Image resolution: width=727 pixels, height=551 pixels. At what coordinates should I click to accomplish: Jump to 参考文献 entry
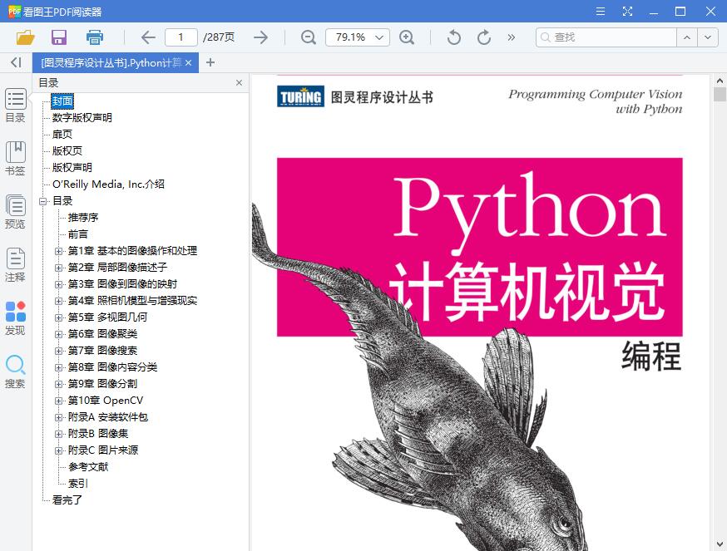pyautogui.click(x=88, y=467)
